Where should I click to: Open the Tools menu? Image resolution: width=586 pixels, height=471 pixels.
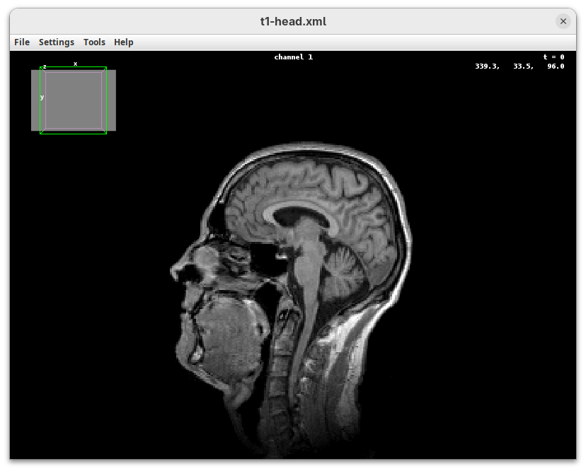point(94,42)
